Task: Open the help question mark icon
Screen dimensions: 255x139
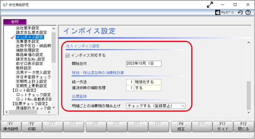Action: click(x=248, y=12)
